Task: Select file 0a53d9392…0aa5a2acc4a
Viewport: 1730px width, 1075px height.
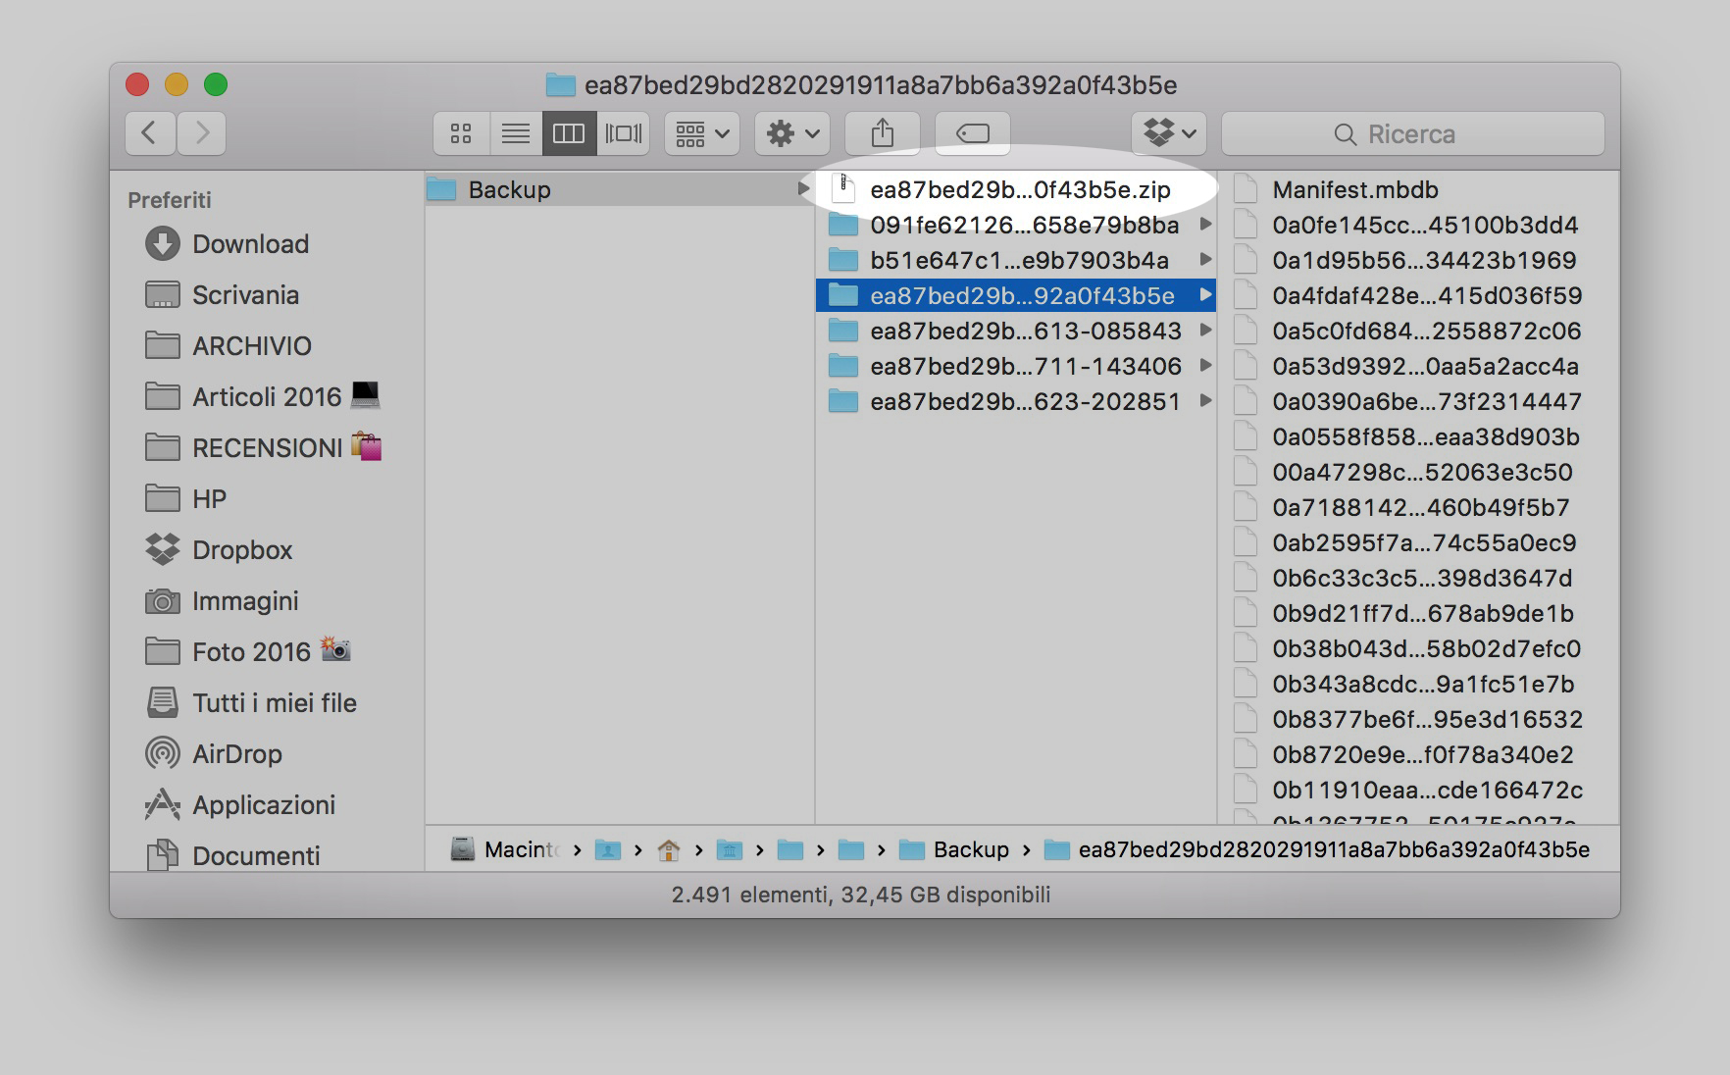Action: (x=1418, y=366)
